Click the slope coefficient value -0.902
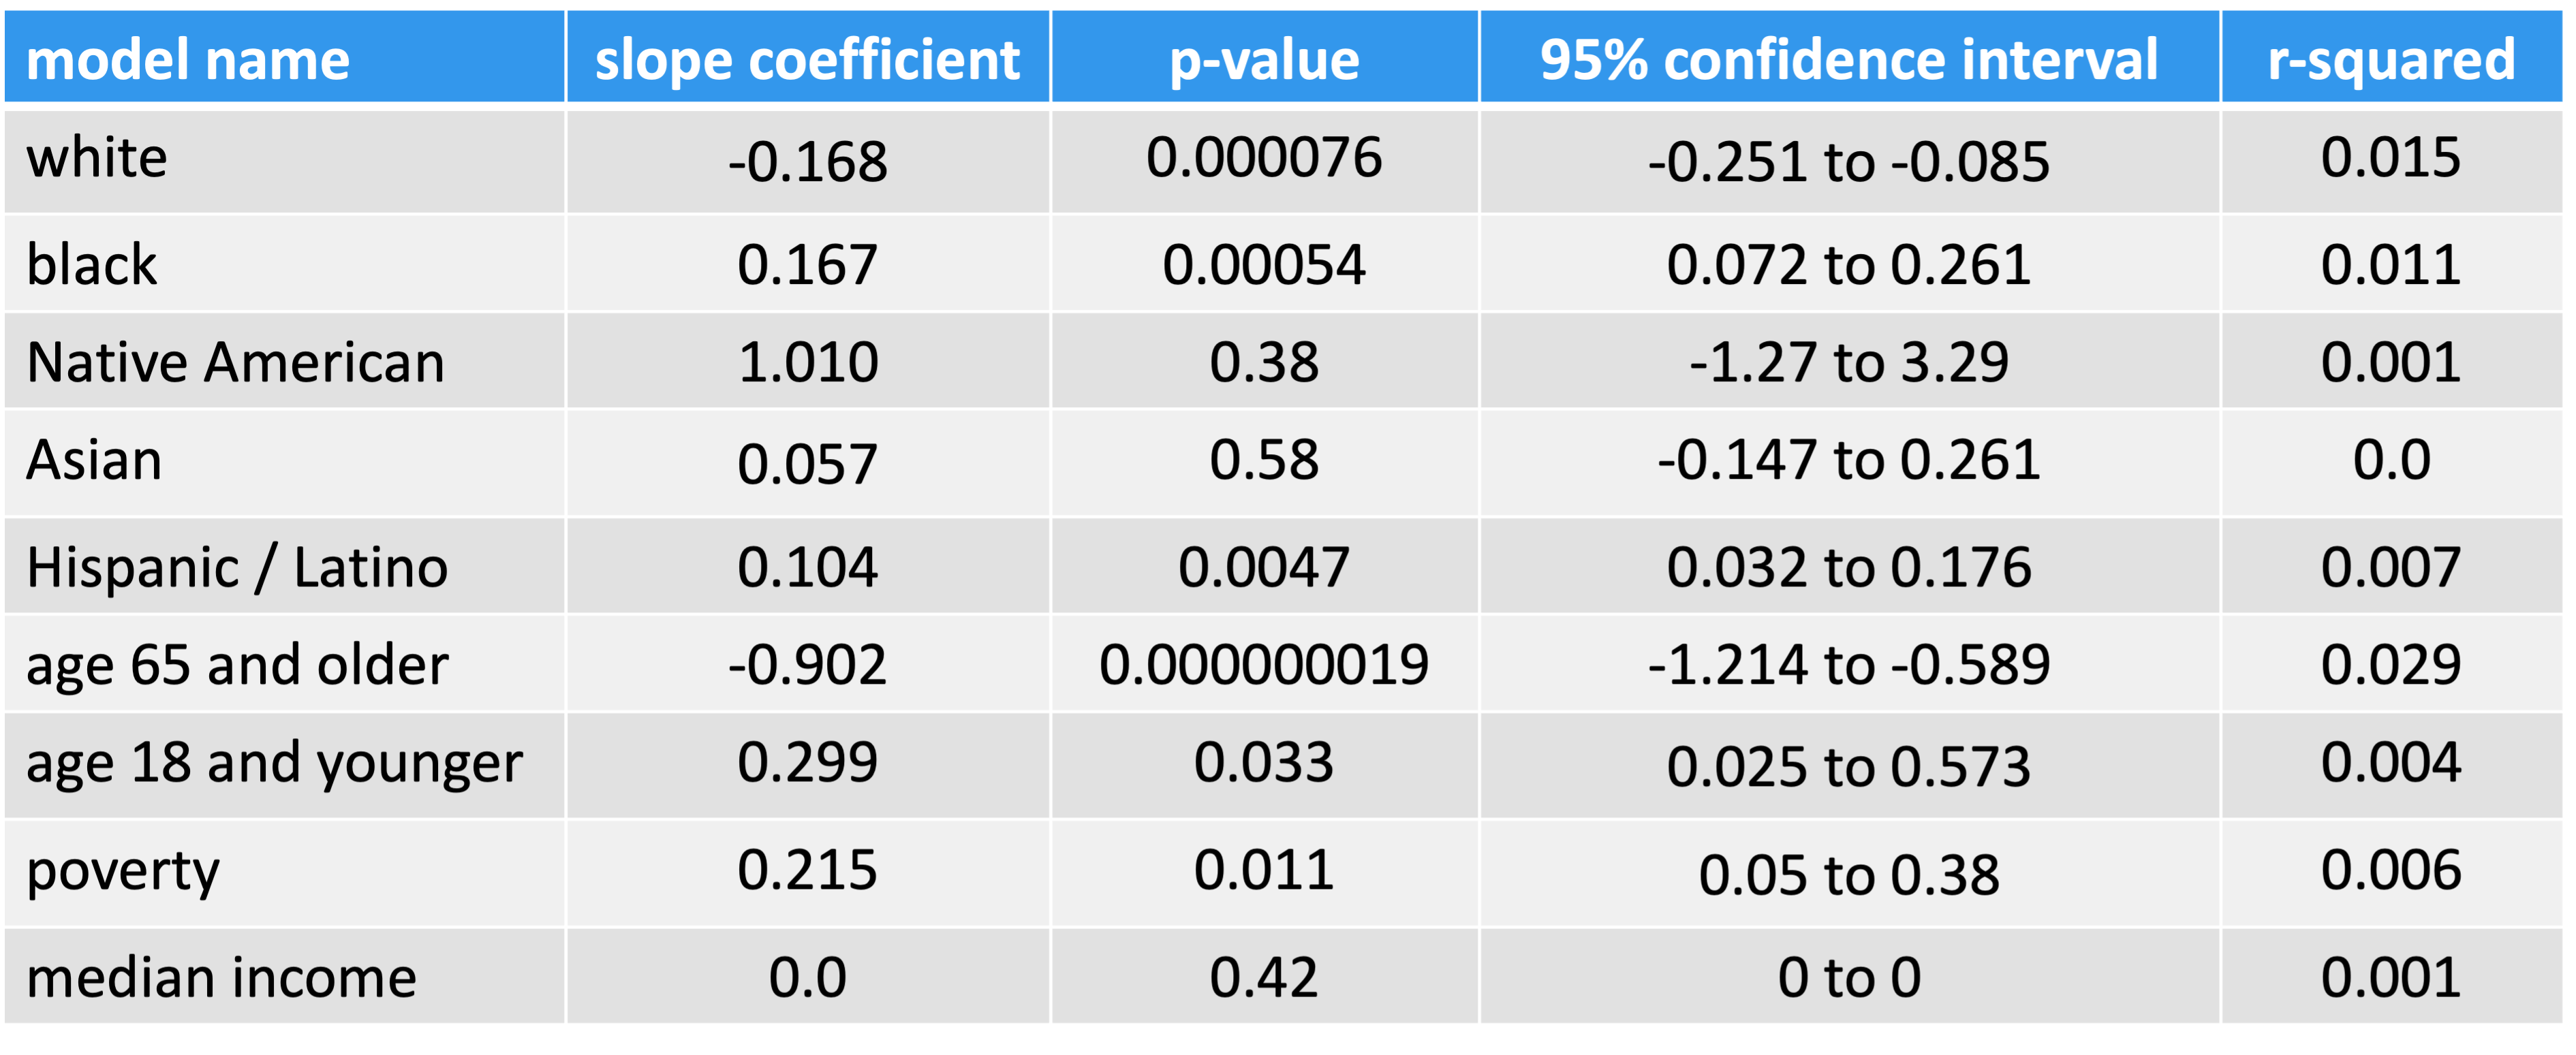Image resolution: width=2576 pixels, height=1055 pixels. click(807, 665)
